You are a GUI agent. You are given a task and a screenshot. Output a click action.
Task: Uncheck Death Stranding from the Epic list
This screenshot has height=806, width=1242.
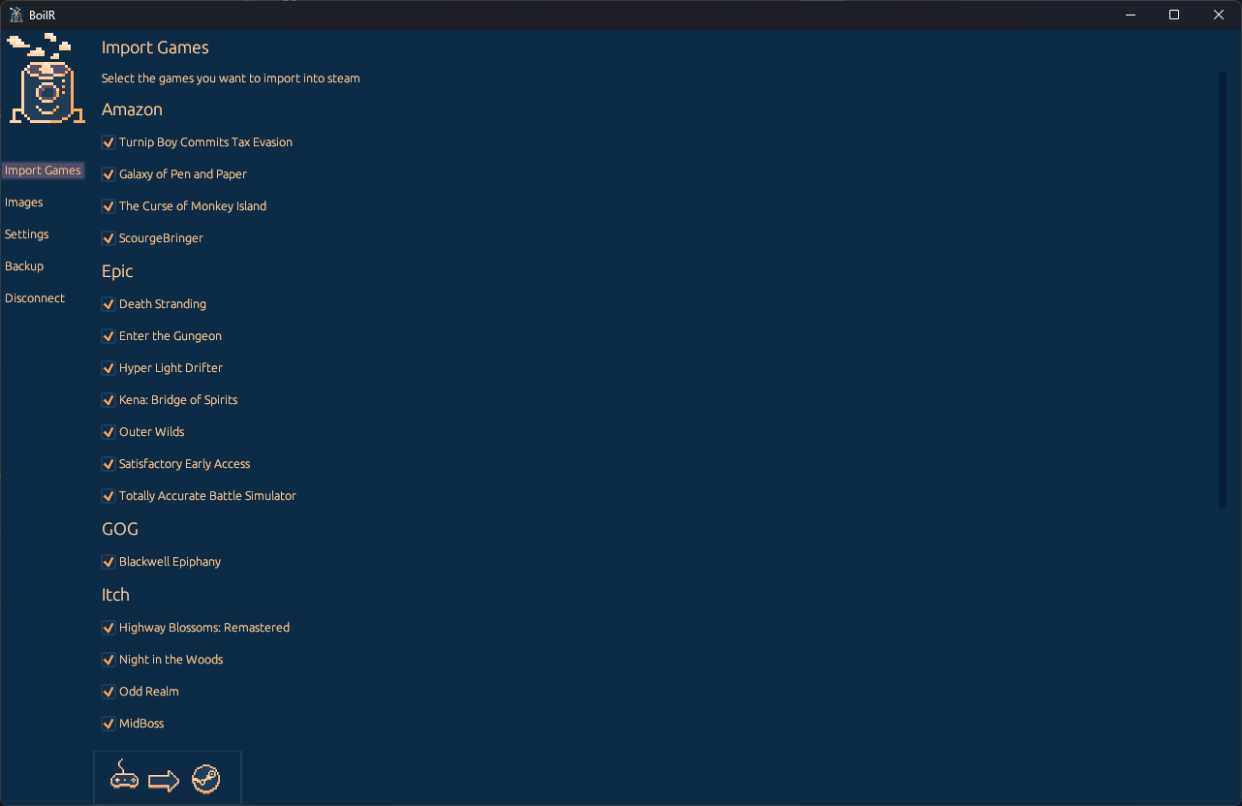[108, 303]
